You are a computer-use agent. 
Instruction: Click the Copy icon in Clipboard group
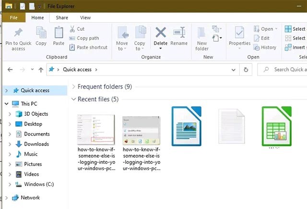41,33
